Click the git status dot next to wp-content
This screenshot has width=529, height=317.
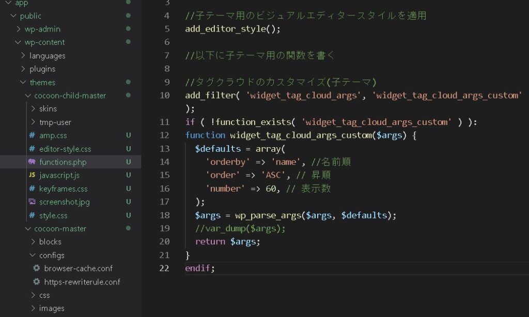(x=128, y=42)
